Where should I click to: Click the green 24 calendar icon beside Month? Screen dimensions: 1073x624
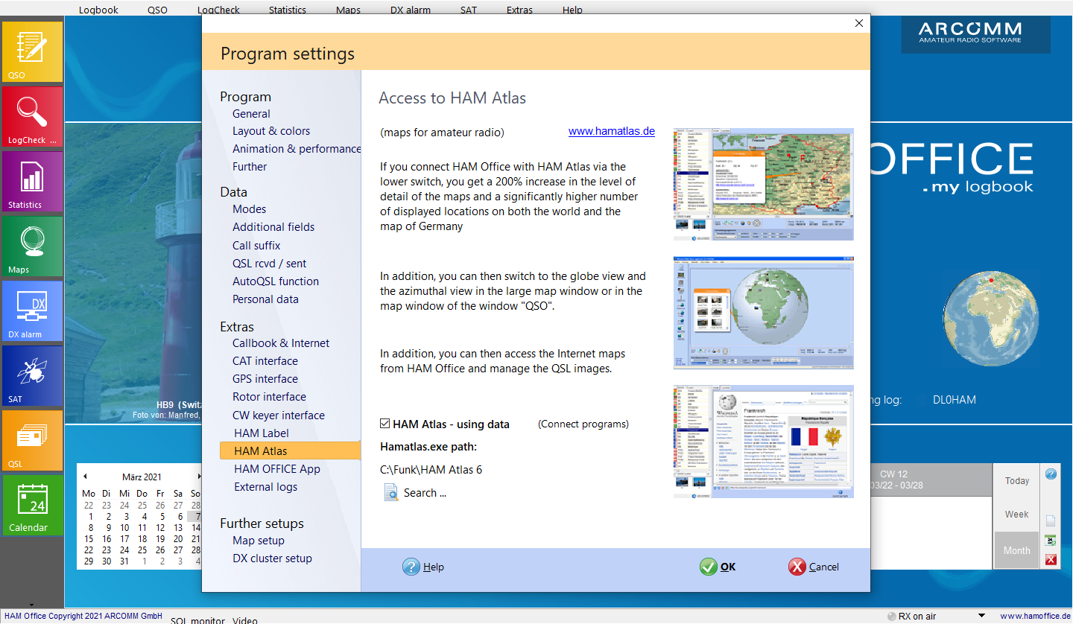click(1051, 540)
